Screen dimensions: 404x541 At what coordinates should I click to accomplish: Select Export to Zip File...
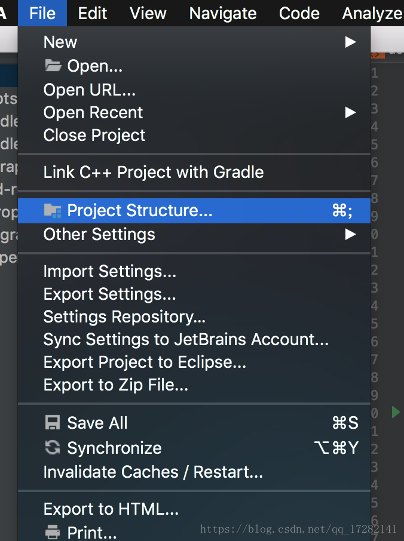pos(116,385)
